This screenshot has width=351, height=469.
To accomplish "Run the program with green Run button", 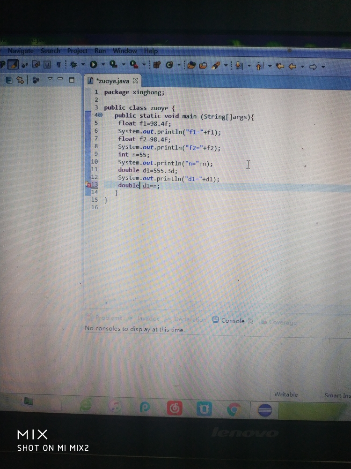I will point(93,64).
